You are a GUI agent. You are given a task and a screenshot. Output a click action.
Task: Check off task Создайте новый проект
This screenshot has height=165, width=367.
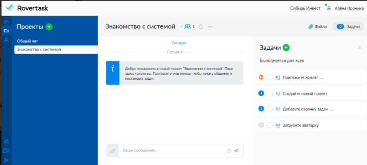pyautogui.click(x=270, y=94)
